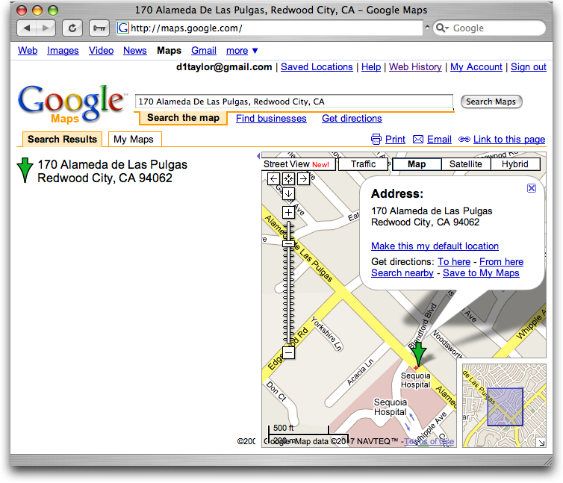
Task: Click Search nearby link
Action: tap(402, 273)
